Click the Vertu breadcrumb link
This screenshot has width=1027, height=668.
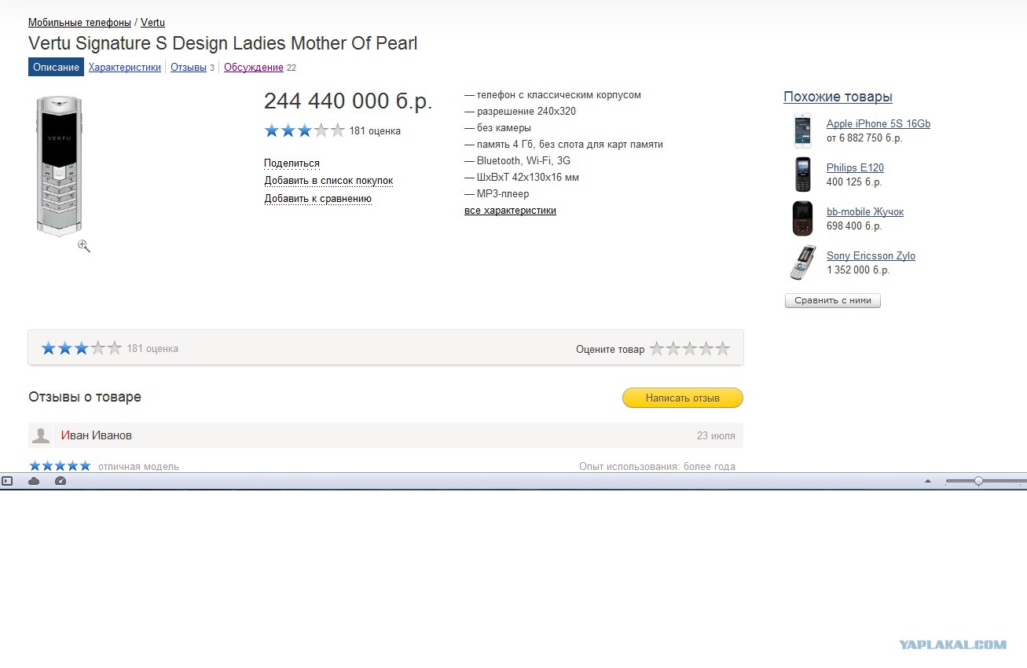(x=152, y=23)
